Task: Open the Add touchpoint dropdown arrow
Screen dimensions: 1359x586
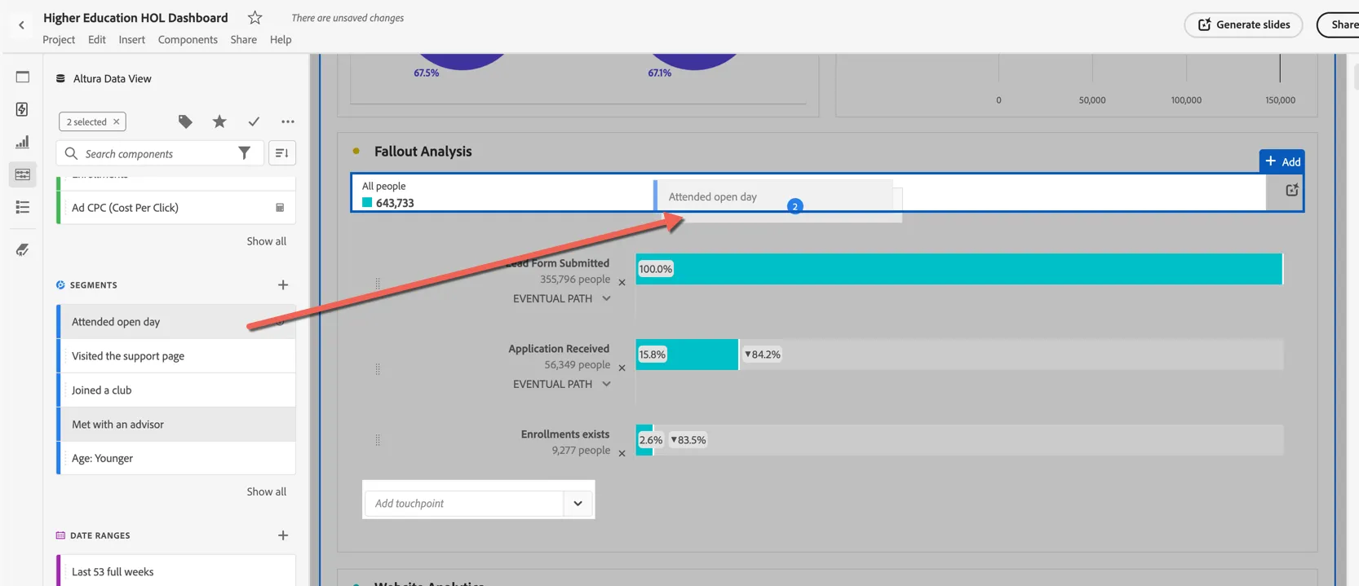Action: click(578, 504)
